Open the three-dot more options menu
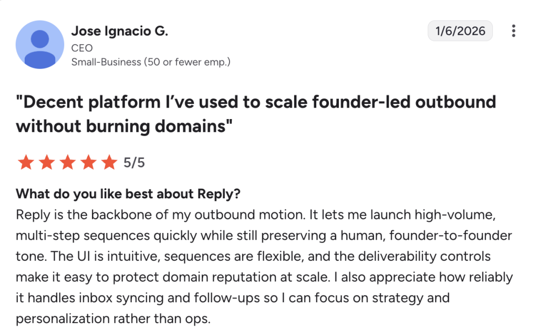This screenshot has width=538, height=330. [x=513, y=31]
